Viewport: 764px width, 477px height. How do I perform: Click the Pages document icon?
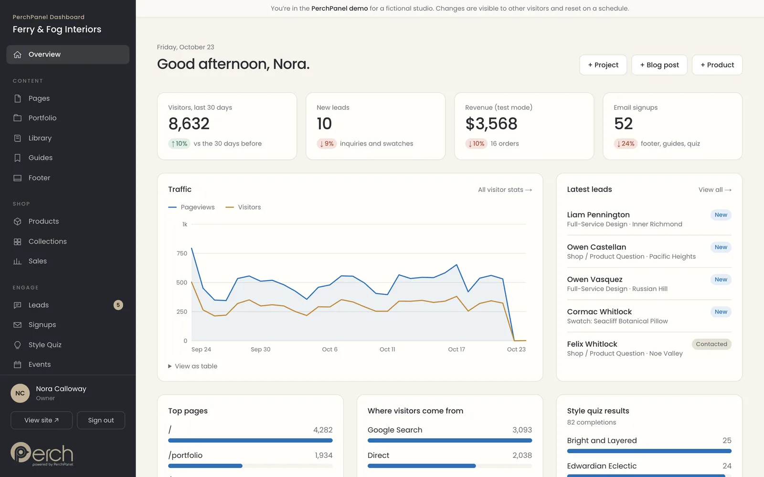pyautogui.click(x=18, y=98)
